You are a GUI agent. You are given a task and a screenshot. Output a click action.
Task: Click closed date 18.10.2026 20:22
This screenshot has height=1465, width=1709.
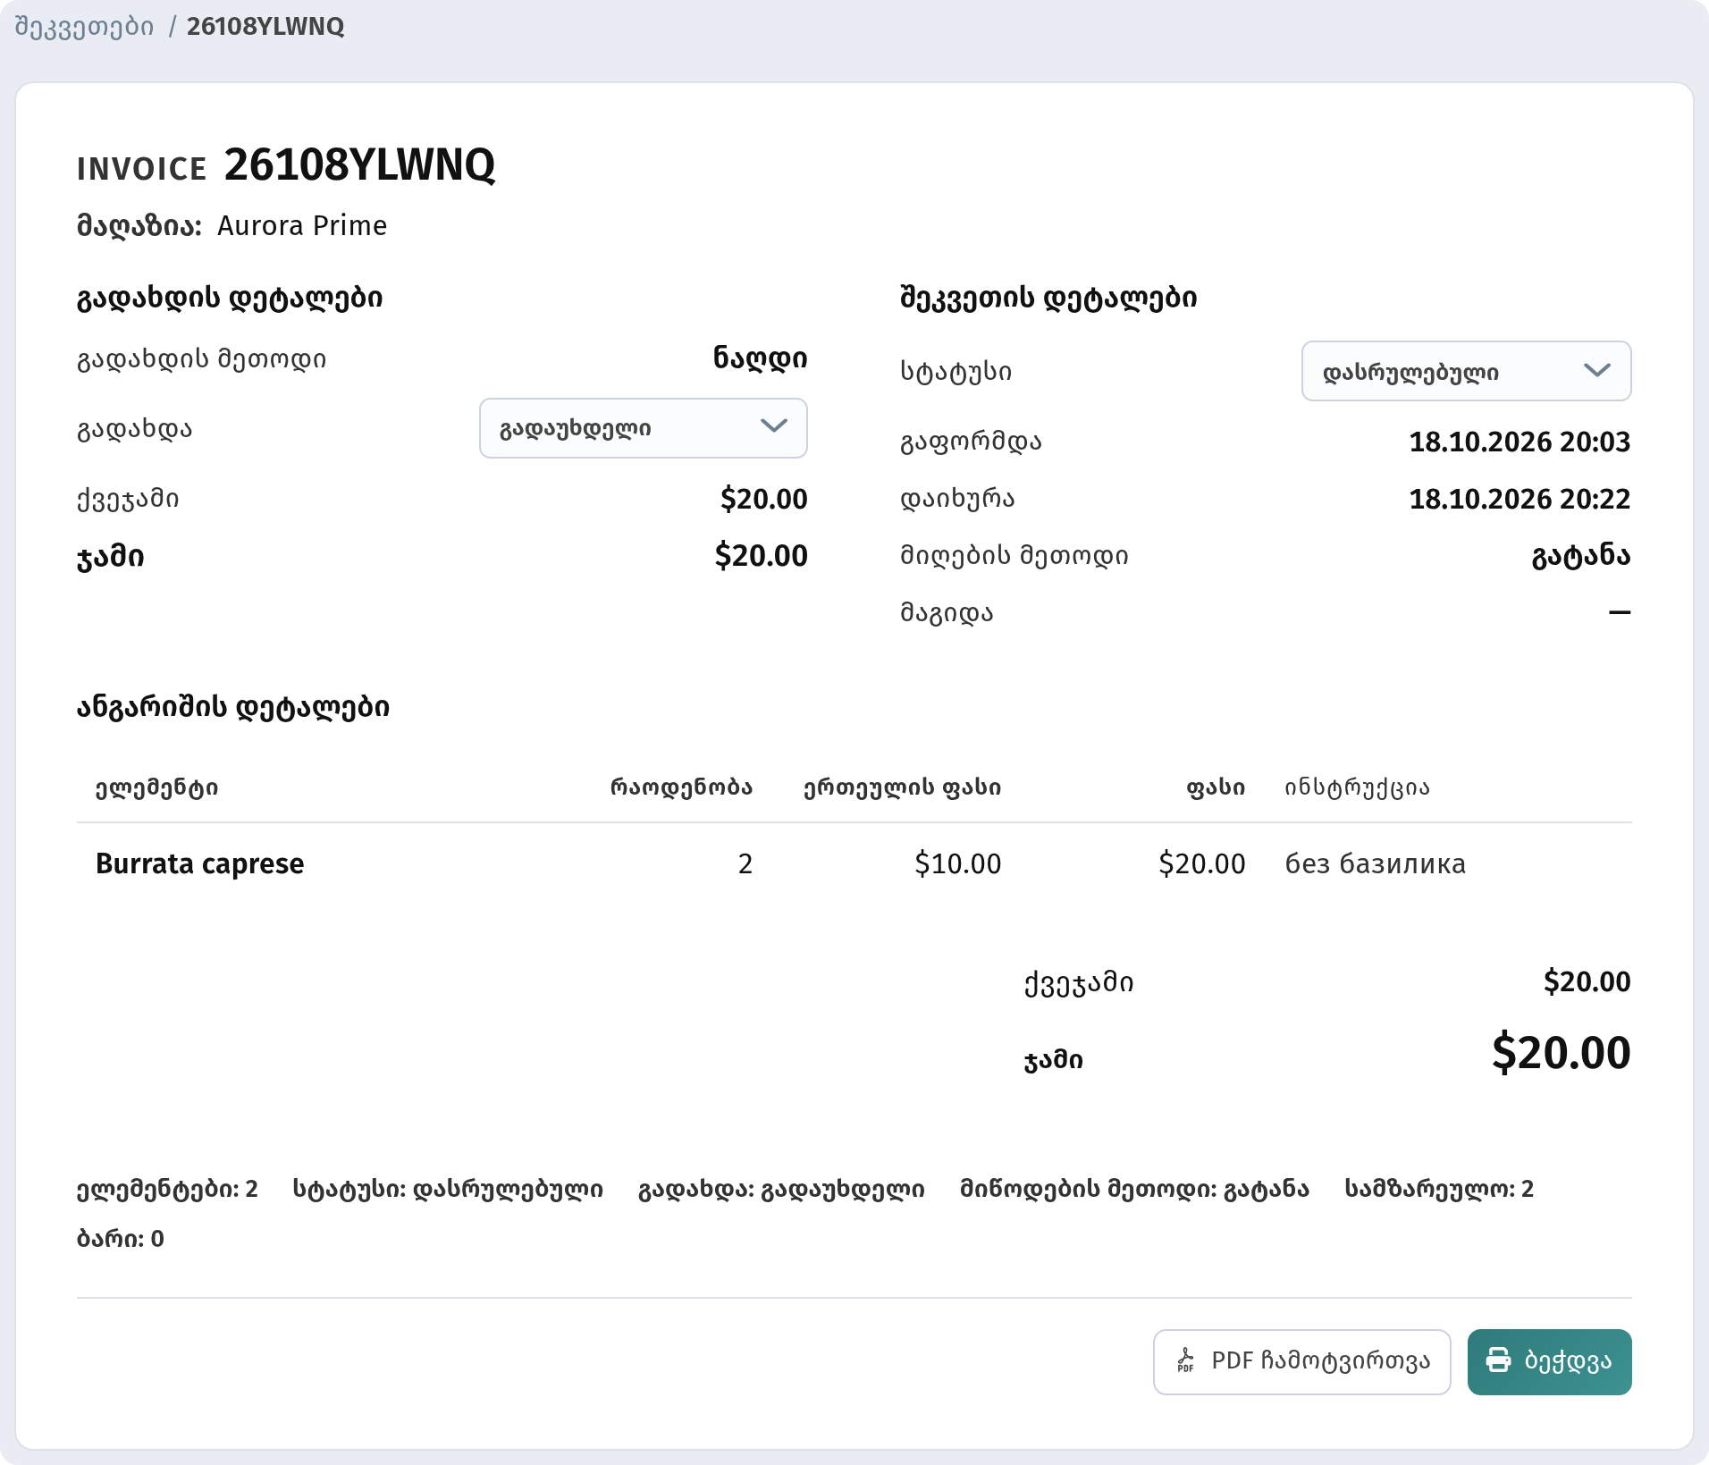1520,499
